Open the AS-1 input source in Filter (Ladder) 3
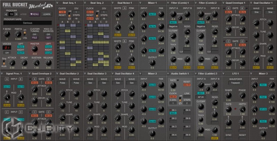This screenshot has width=277, height=141. coord(201,93)
